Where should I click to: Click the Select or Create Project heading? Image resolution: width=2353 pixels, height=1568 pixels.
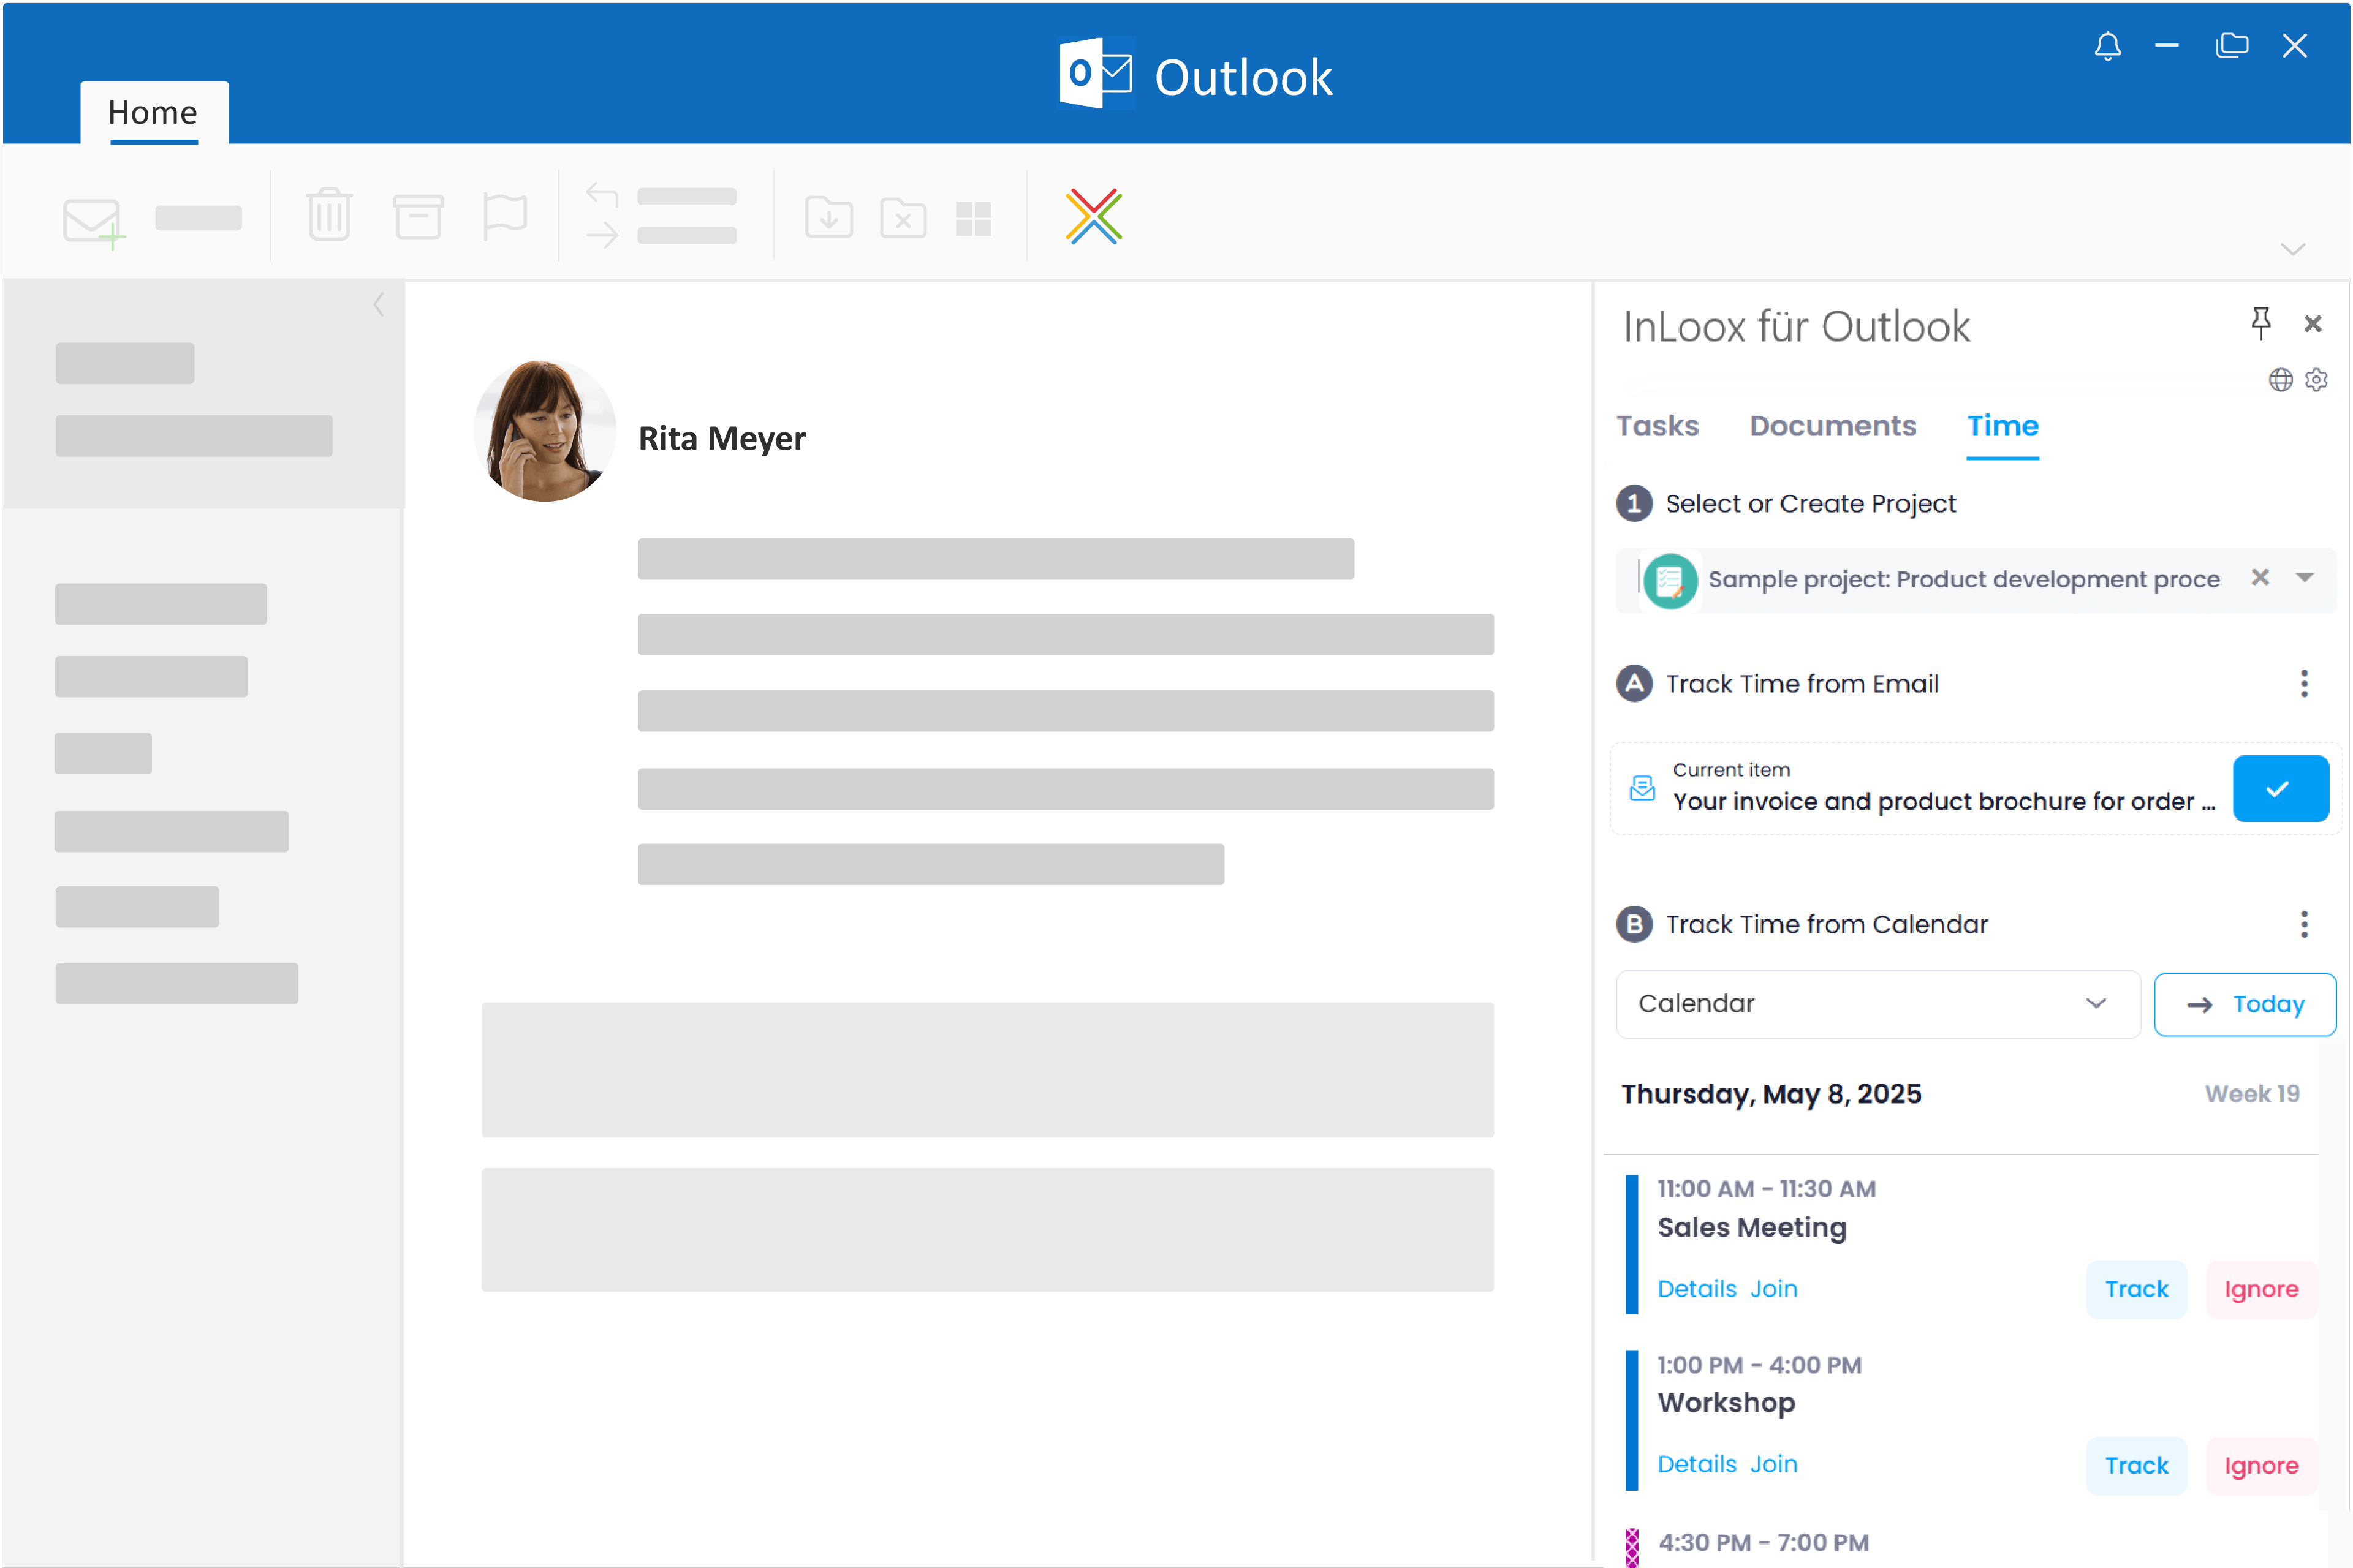[1809, 504]
